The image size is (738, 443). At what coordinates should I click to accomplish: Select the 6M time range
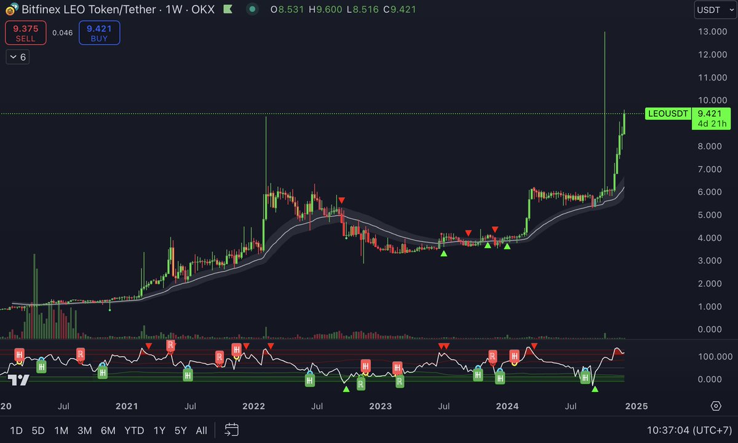click(108, 430)
